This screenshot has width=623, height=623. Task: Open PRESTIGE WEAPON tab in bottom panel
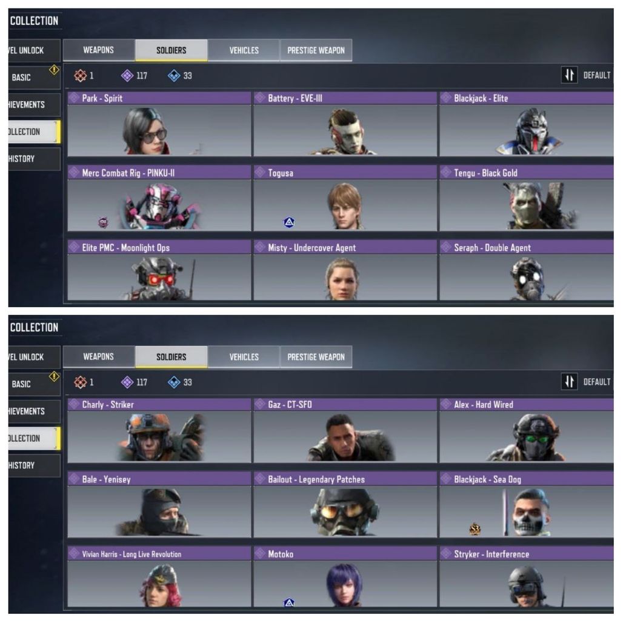click(x=316, y=357)
